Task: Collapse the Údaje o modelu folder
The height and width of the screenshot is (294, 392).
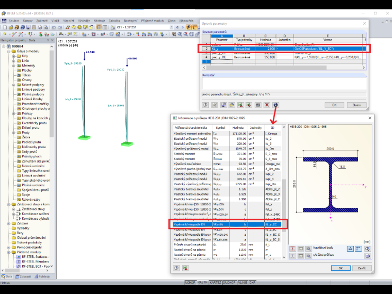Action: [x=9, y=51]
